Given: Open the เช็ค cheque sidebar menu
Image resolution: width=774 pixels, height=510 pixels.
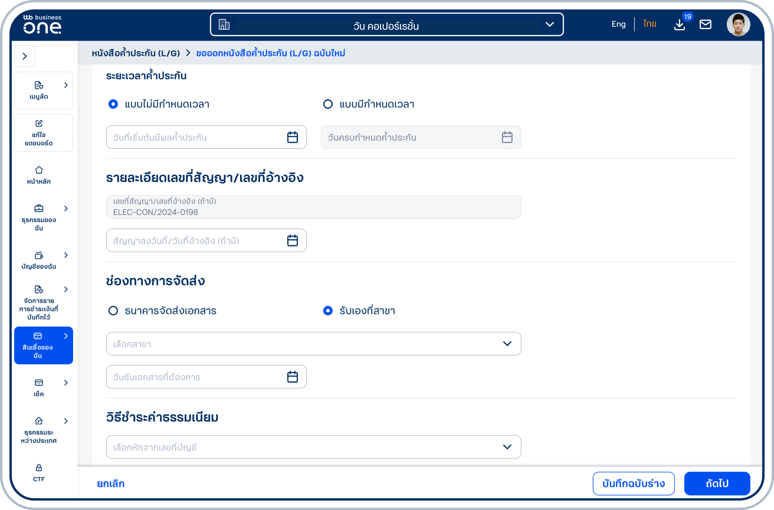Looking at the screenshot, I should [x=39, y=387].
